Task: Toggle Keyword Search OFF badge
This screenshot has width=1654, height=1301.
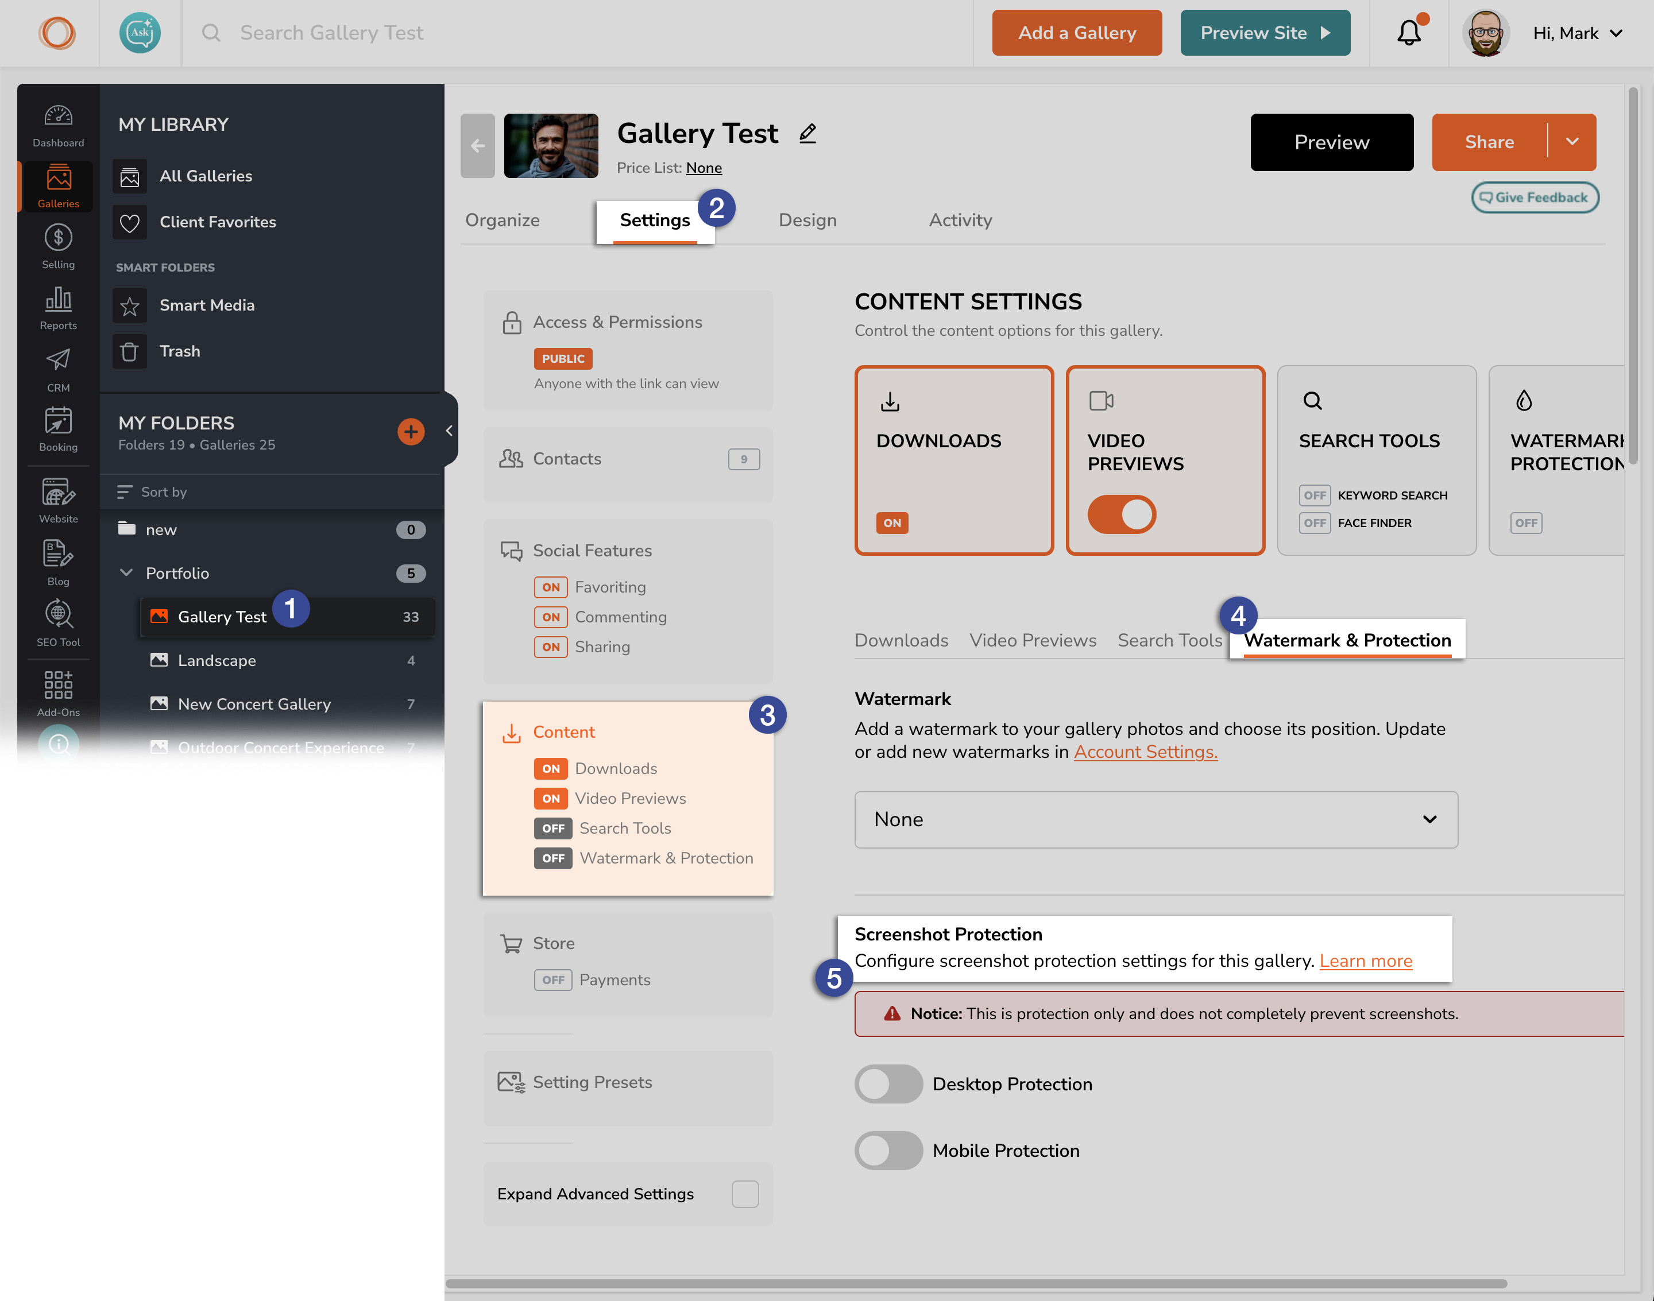Action: click(1314, 495)
